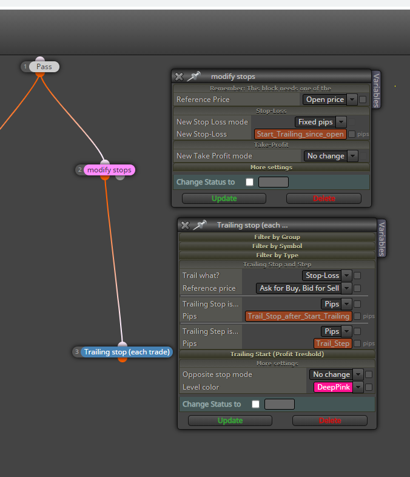The width and height of the screenshot is (410, 477).
Task: Tick the Change Status to checkbox in Trailing stop
Action: pyautogui.click(x=255, y=404)
